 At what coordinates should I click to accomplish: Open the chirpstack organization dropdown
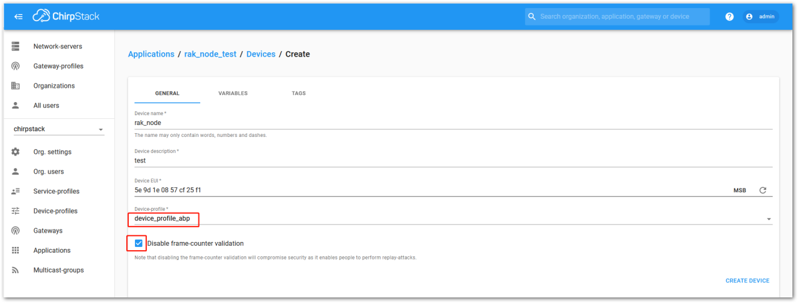coord(59,129)
